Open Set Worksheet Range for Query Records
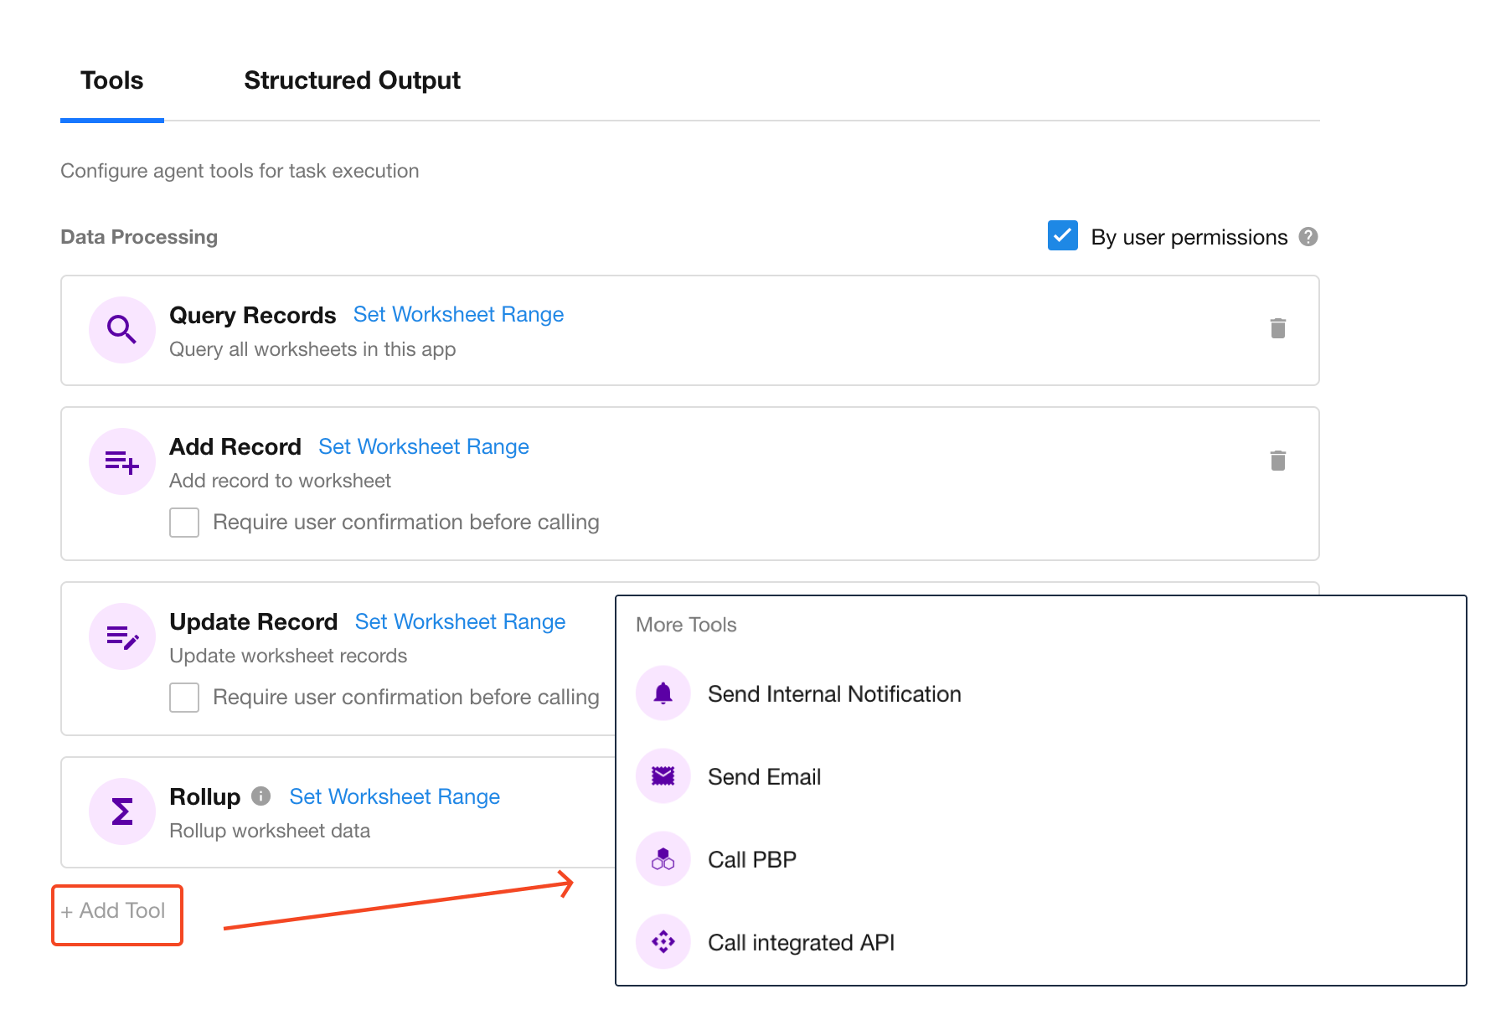 (458, 315)
